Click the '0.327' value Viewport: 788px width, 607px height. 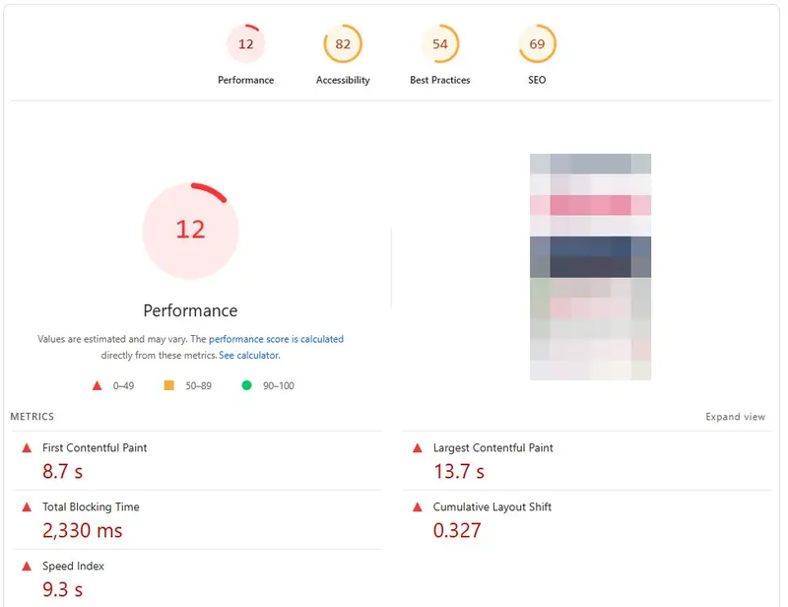[x=457, y=530]
